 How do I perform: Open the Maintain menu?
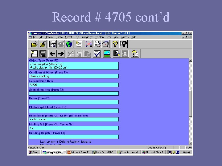point(99,37)
